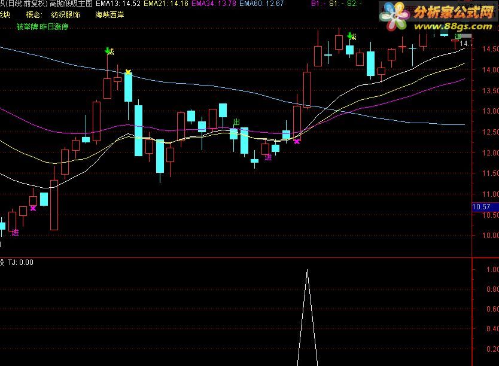The height and width of the screenshot is (366, 499).
Task: Click the EMA34: 13.78 legend value
Action: (214, 4)
